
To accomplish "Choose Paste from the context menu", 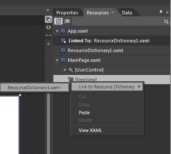I will (84, 113).
